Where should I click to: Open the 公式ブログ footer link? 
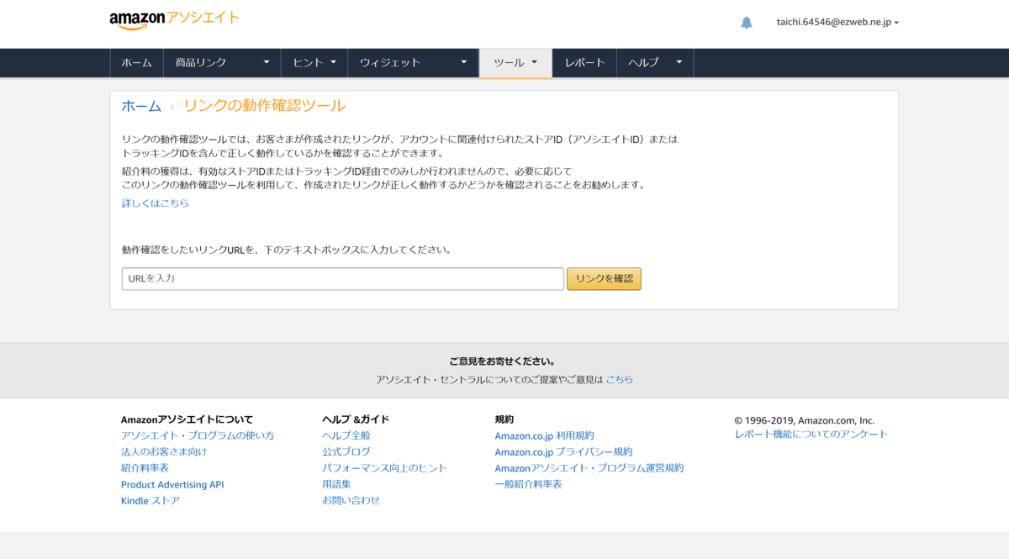click(346, 451)
